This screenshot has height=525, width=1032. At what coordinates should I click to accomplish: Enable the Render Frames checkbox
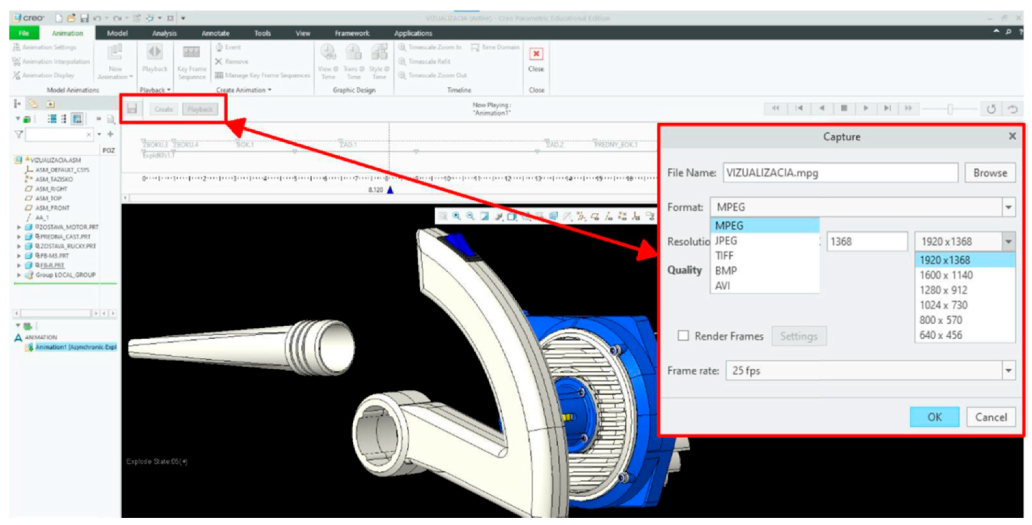[x=683, y=335]
